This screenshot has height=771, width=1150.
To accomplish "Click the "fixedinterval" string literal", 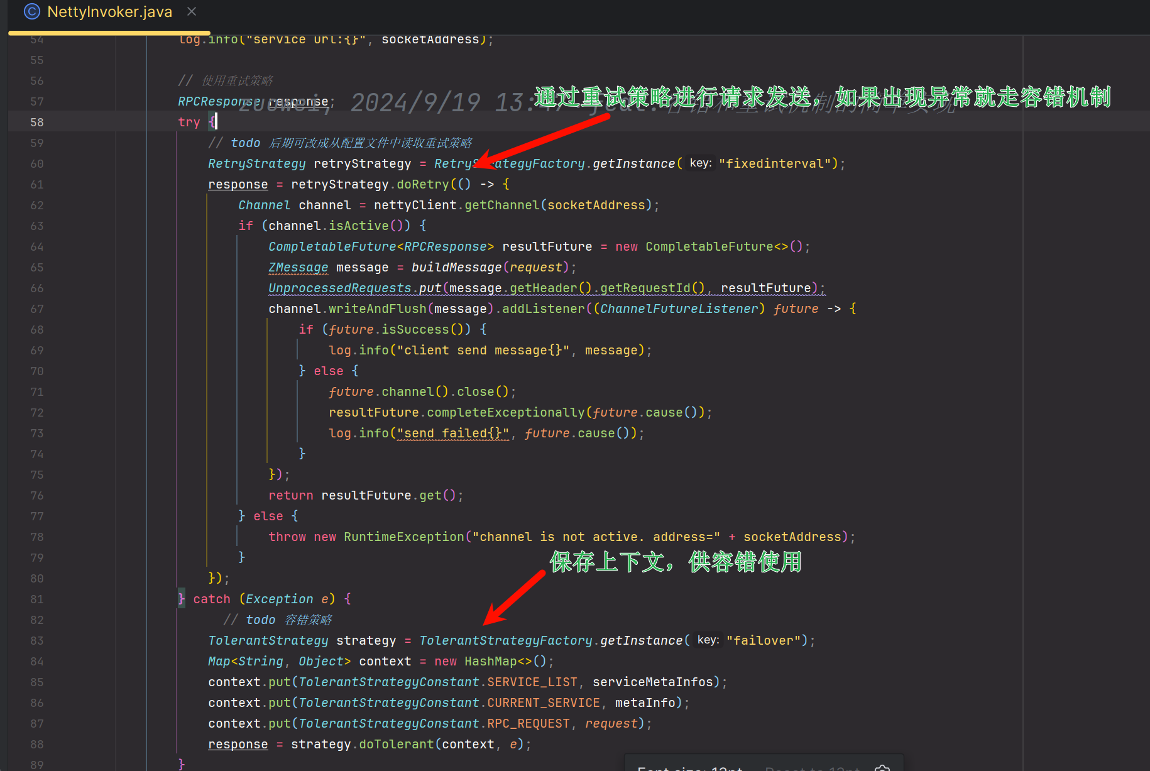I will pyautogui.click(x=775, y=163).
